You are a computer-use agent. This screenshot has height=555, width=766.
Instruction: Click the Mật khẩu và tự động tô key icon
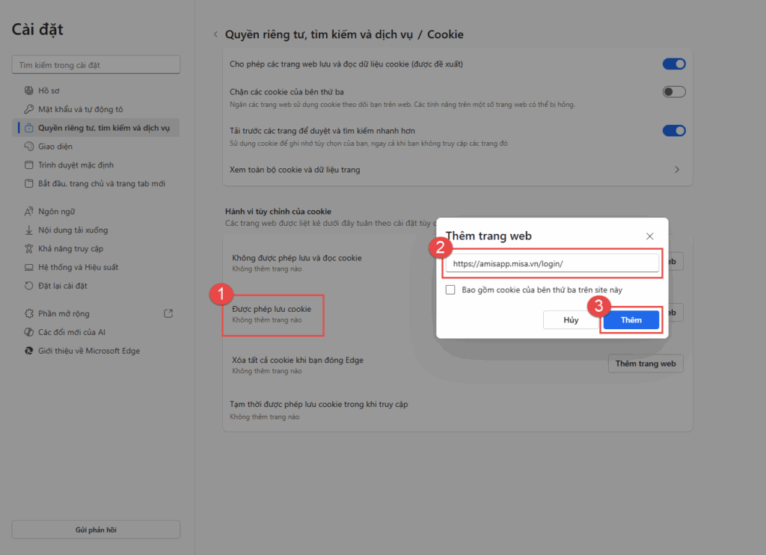(28, 109)
